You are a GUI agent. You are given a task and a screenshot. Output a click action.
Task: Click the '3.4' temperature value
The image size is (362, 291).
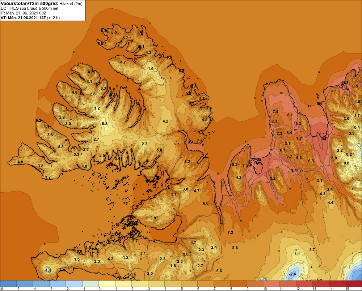86,150
